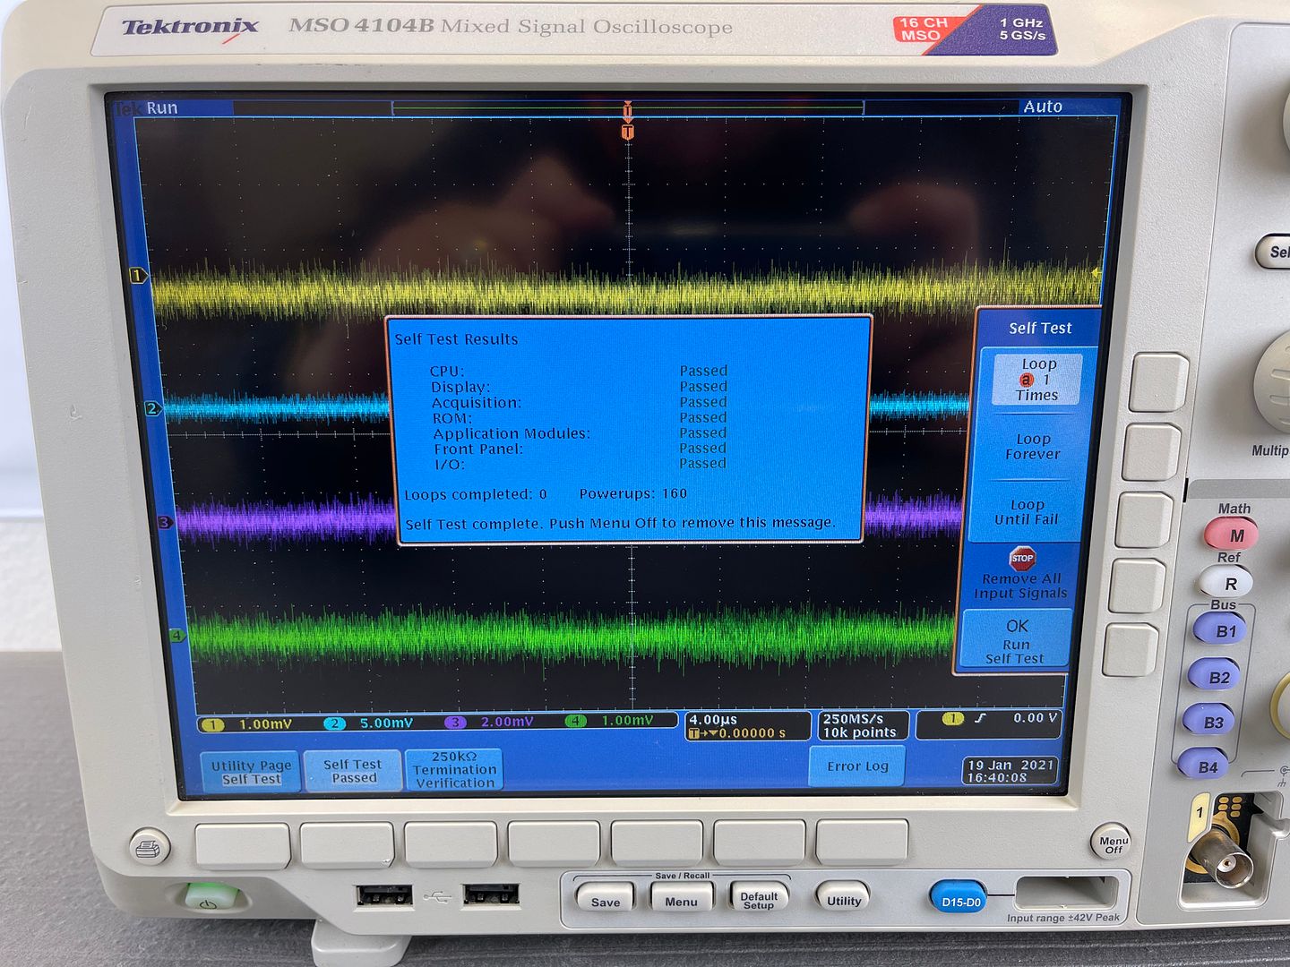Image resolution: width=1290 pixels, height=967 pixels.
Task: Click the channel 4 green ground marker
Action: (x=176, y=636)
